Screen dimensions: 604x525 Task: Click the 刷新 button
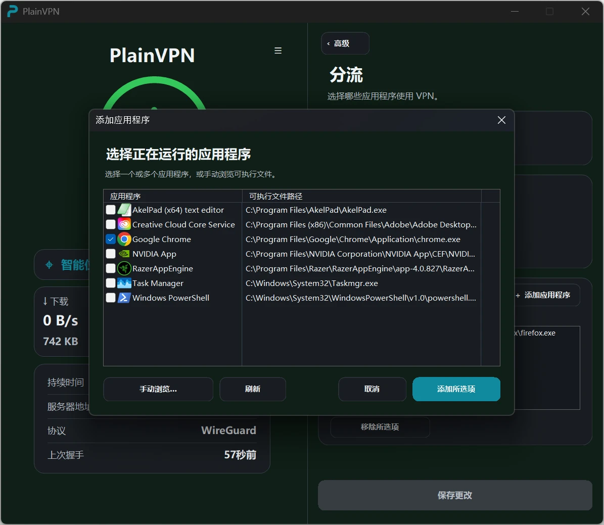(253, 389)
